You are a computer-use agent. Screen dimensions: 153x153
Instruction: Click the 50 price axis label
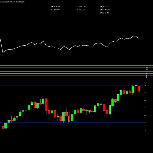145,115
